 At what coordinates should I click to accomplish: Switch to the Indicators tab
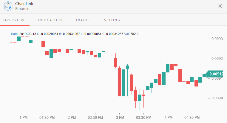point(50,20)
